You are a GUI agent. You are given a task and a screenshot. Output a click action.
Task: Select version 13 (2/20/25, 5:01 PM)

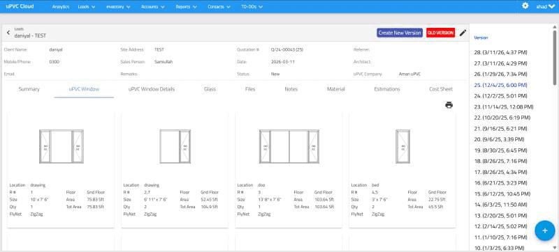[x=500, y=215]
